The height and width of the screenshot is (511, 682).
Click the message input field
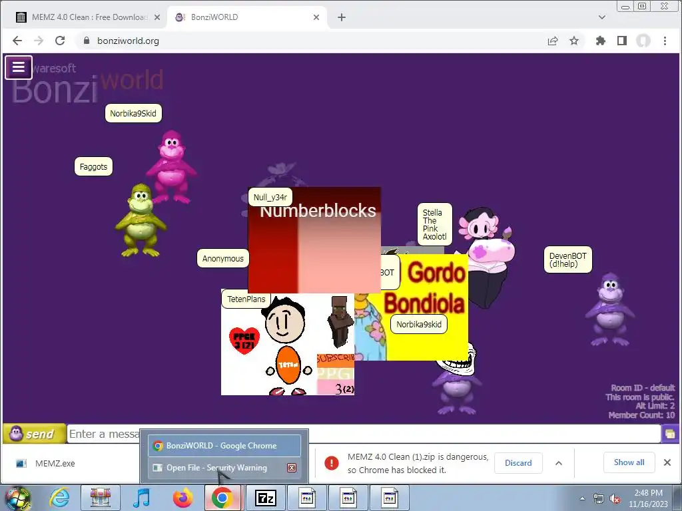click(364, 434)
